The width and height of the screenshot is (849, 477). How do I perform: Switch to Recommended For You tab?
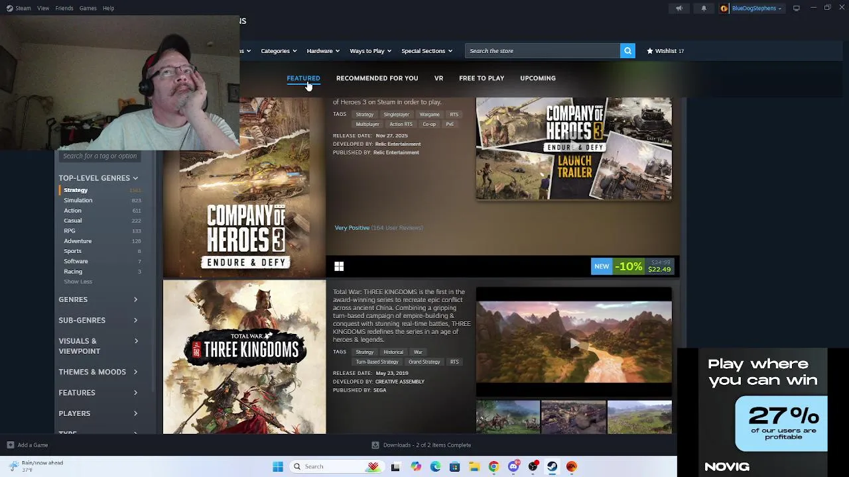pyautogui.click(x=377, y=78)
